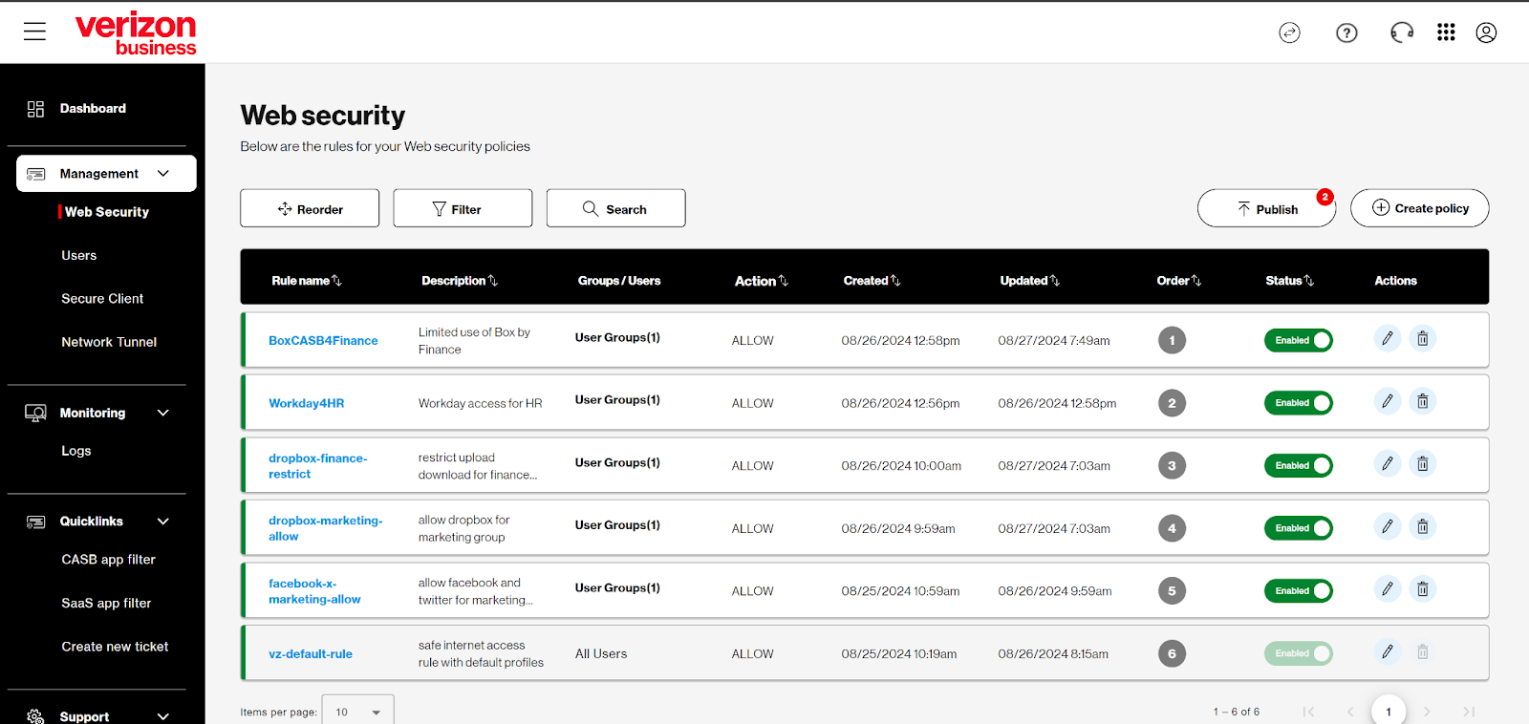Open the help question mark icon
The width and height of the screenshot is (1529, 724).
click(x=1346, y=33)
